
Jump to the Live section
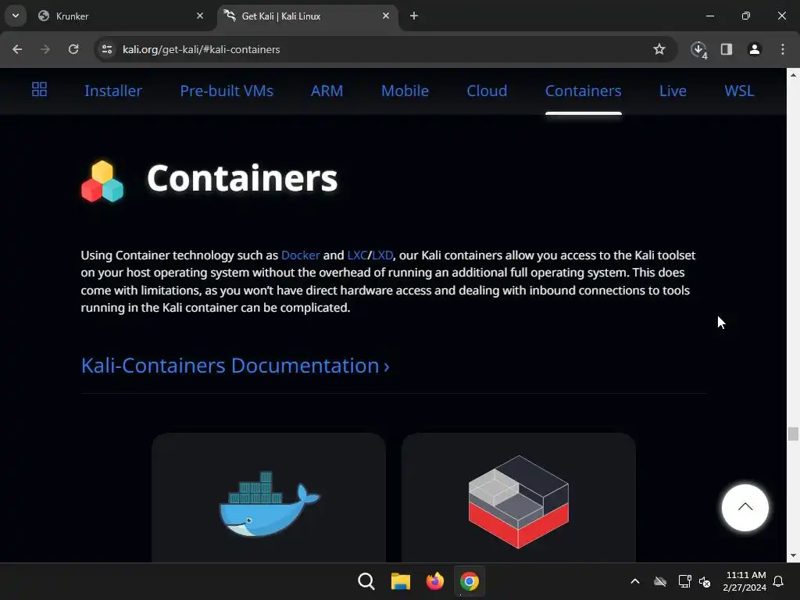pyautogui.click(x=673, y=91)
